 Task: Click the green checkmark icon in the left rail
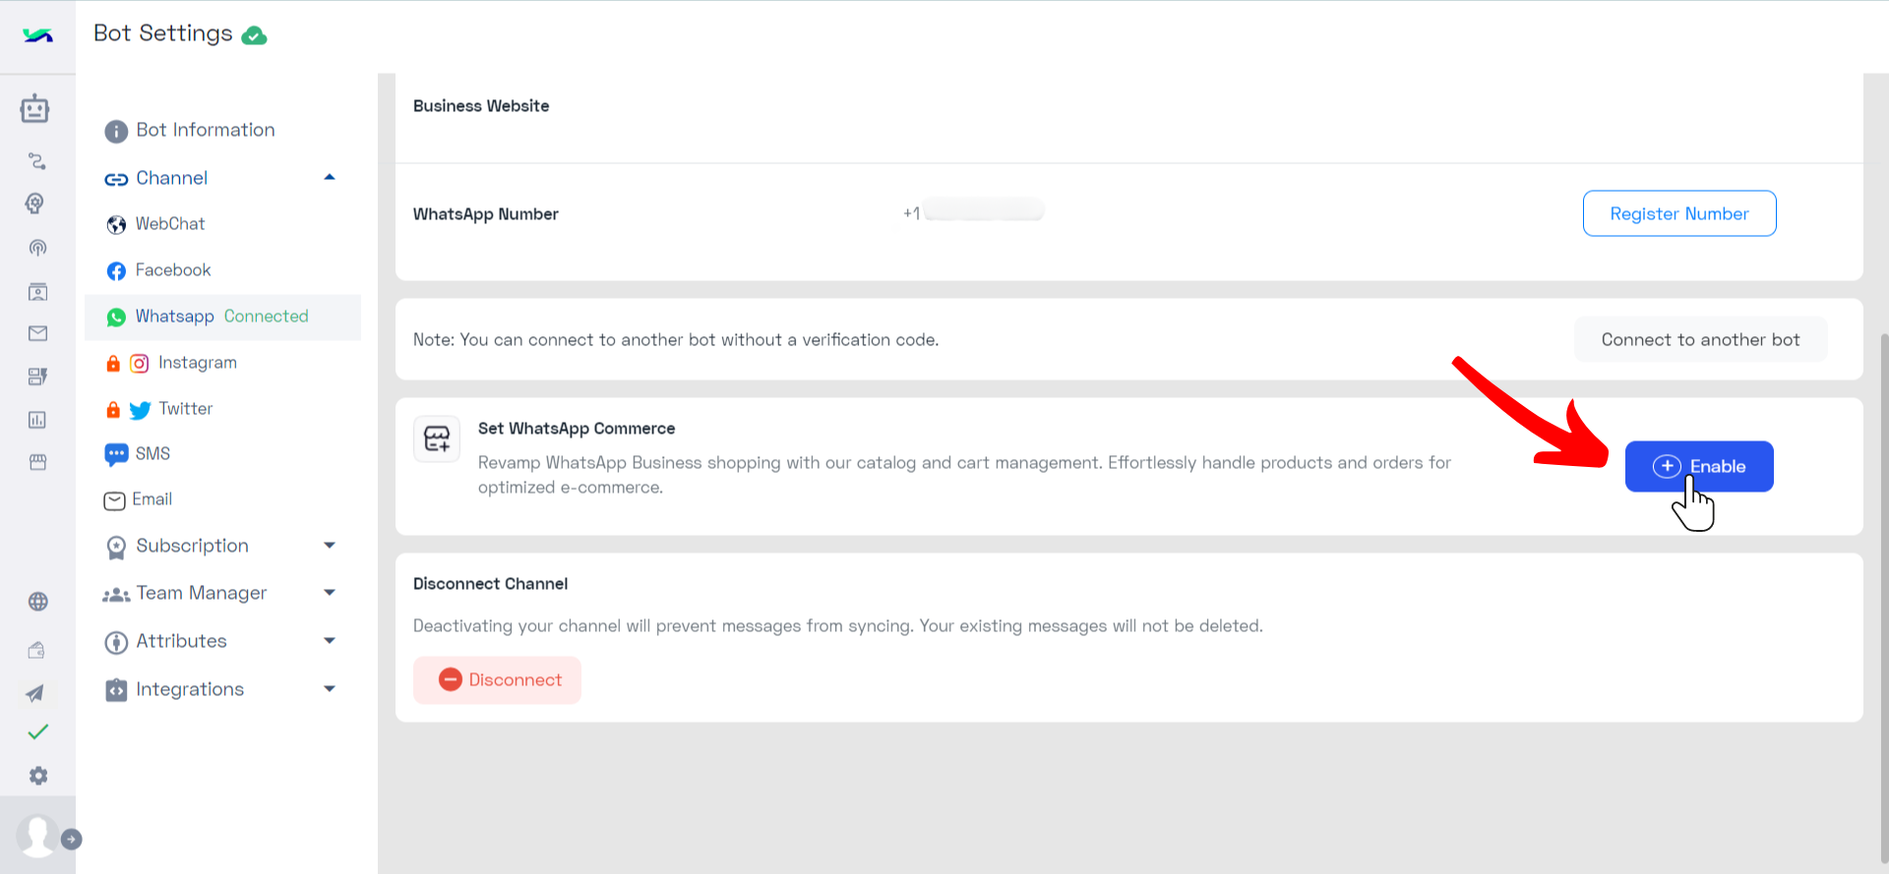[x=37, y=732]
